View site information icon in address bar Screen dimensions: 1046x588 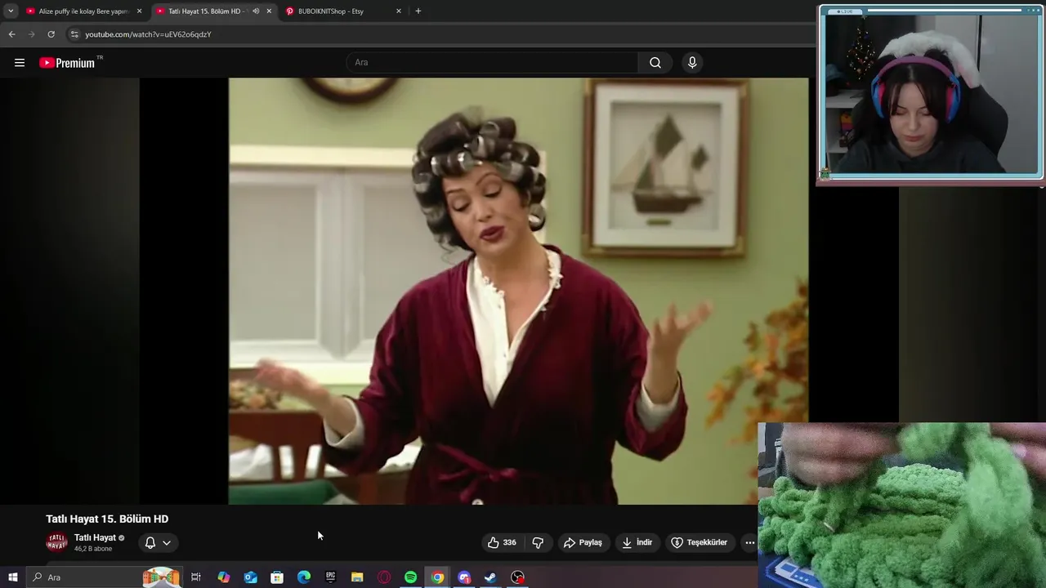click(x=74, y=34)
